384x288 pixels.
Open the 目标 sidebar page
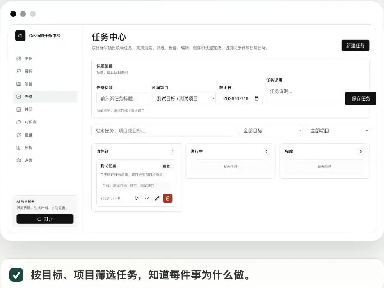click(x=45, y=71)
